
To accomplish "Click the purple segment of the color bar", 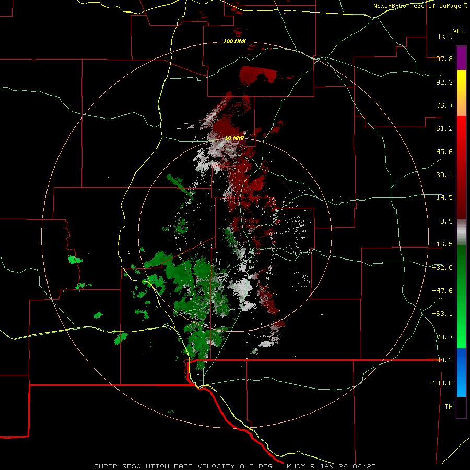I will (461, 58).
